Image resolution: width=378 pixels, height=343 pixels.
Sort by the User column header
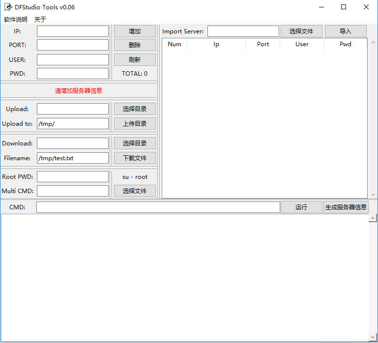(x=302, y=44)
